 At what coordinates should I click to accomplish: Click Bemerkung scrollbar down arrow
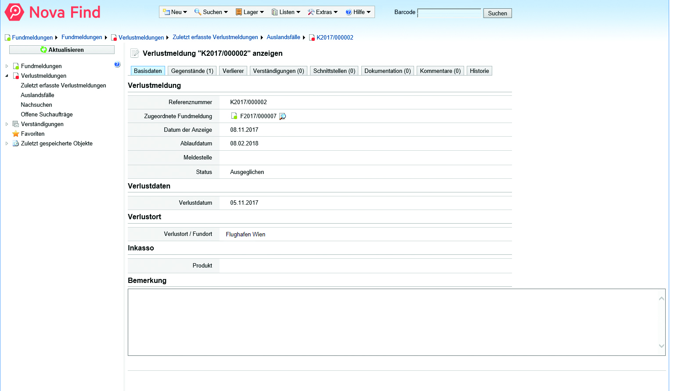click(x=661, y=346)
